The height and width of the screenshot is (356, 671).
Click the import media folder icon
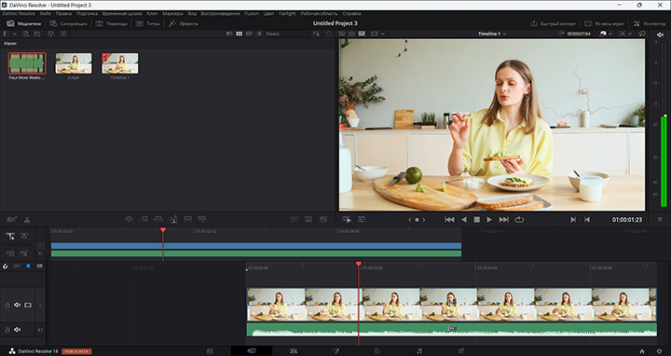coord(37,34)
